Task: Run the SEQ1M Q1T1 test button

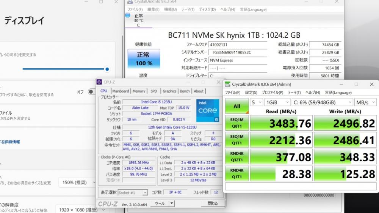Action: [x=237, y=140]
